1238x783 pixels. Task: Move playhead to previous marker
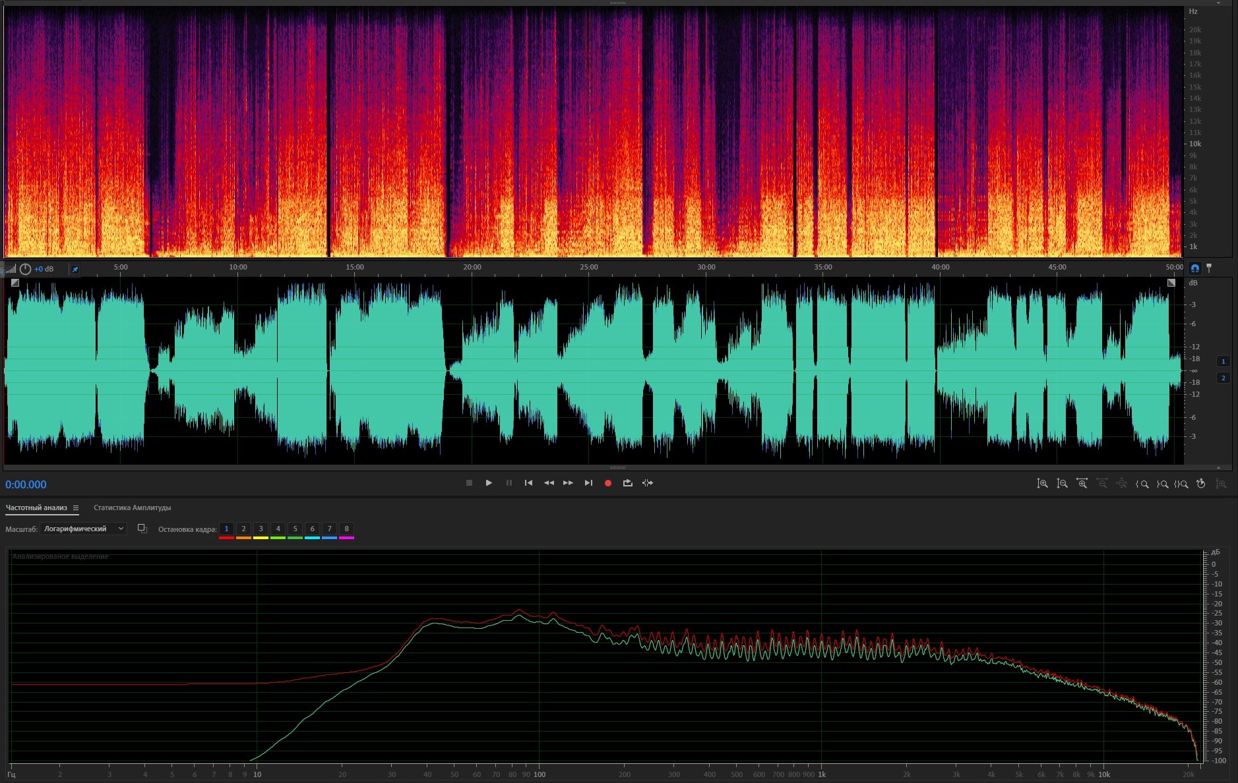528,483
